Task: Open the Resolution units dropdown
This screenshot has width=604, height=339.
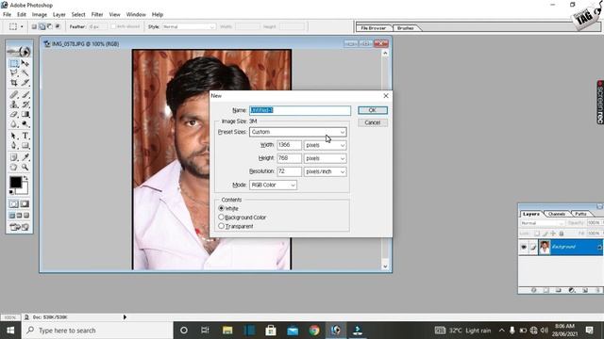Action: 325,171
